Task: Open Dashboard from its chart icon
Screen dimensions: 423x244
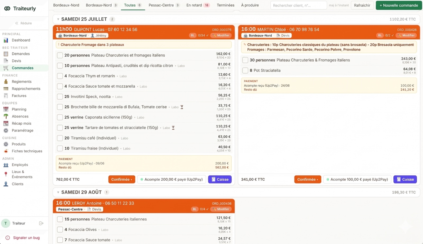Action: (6, 40)
